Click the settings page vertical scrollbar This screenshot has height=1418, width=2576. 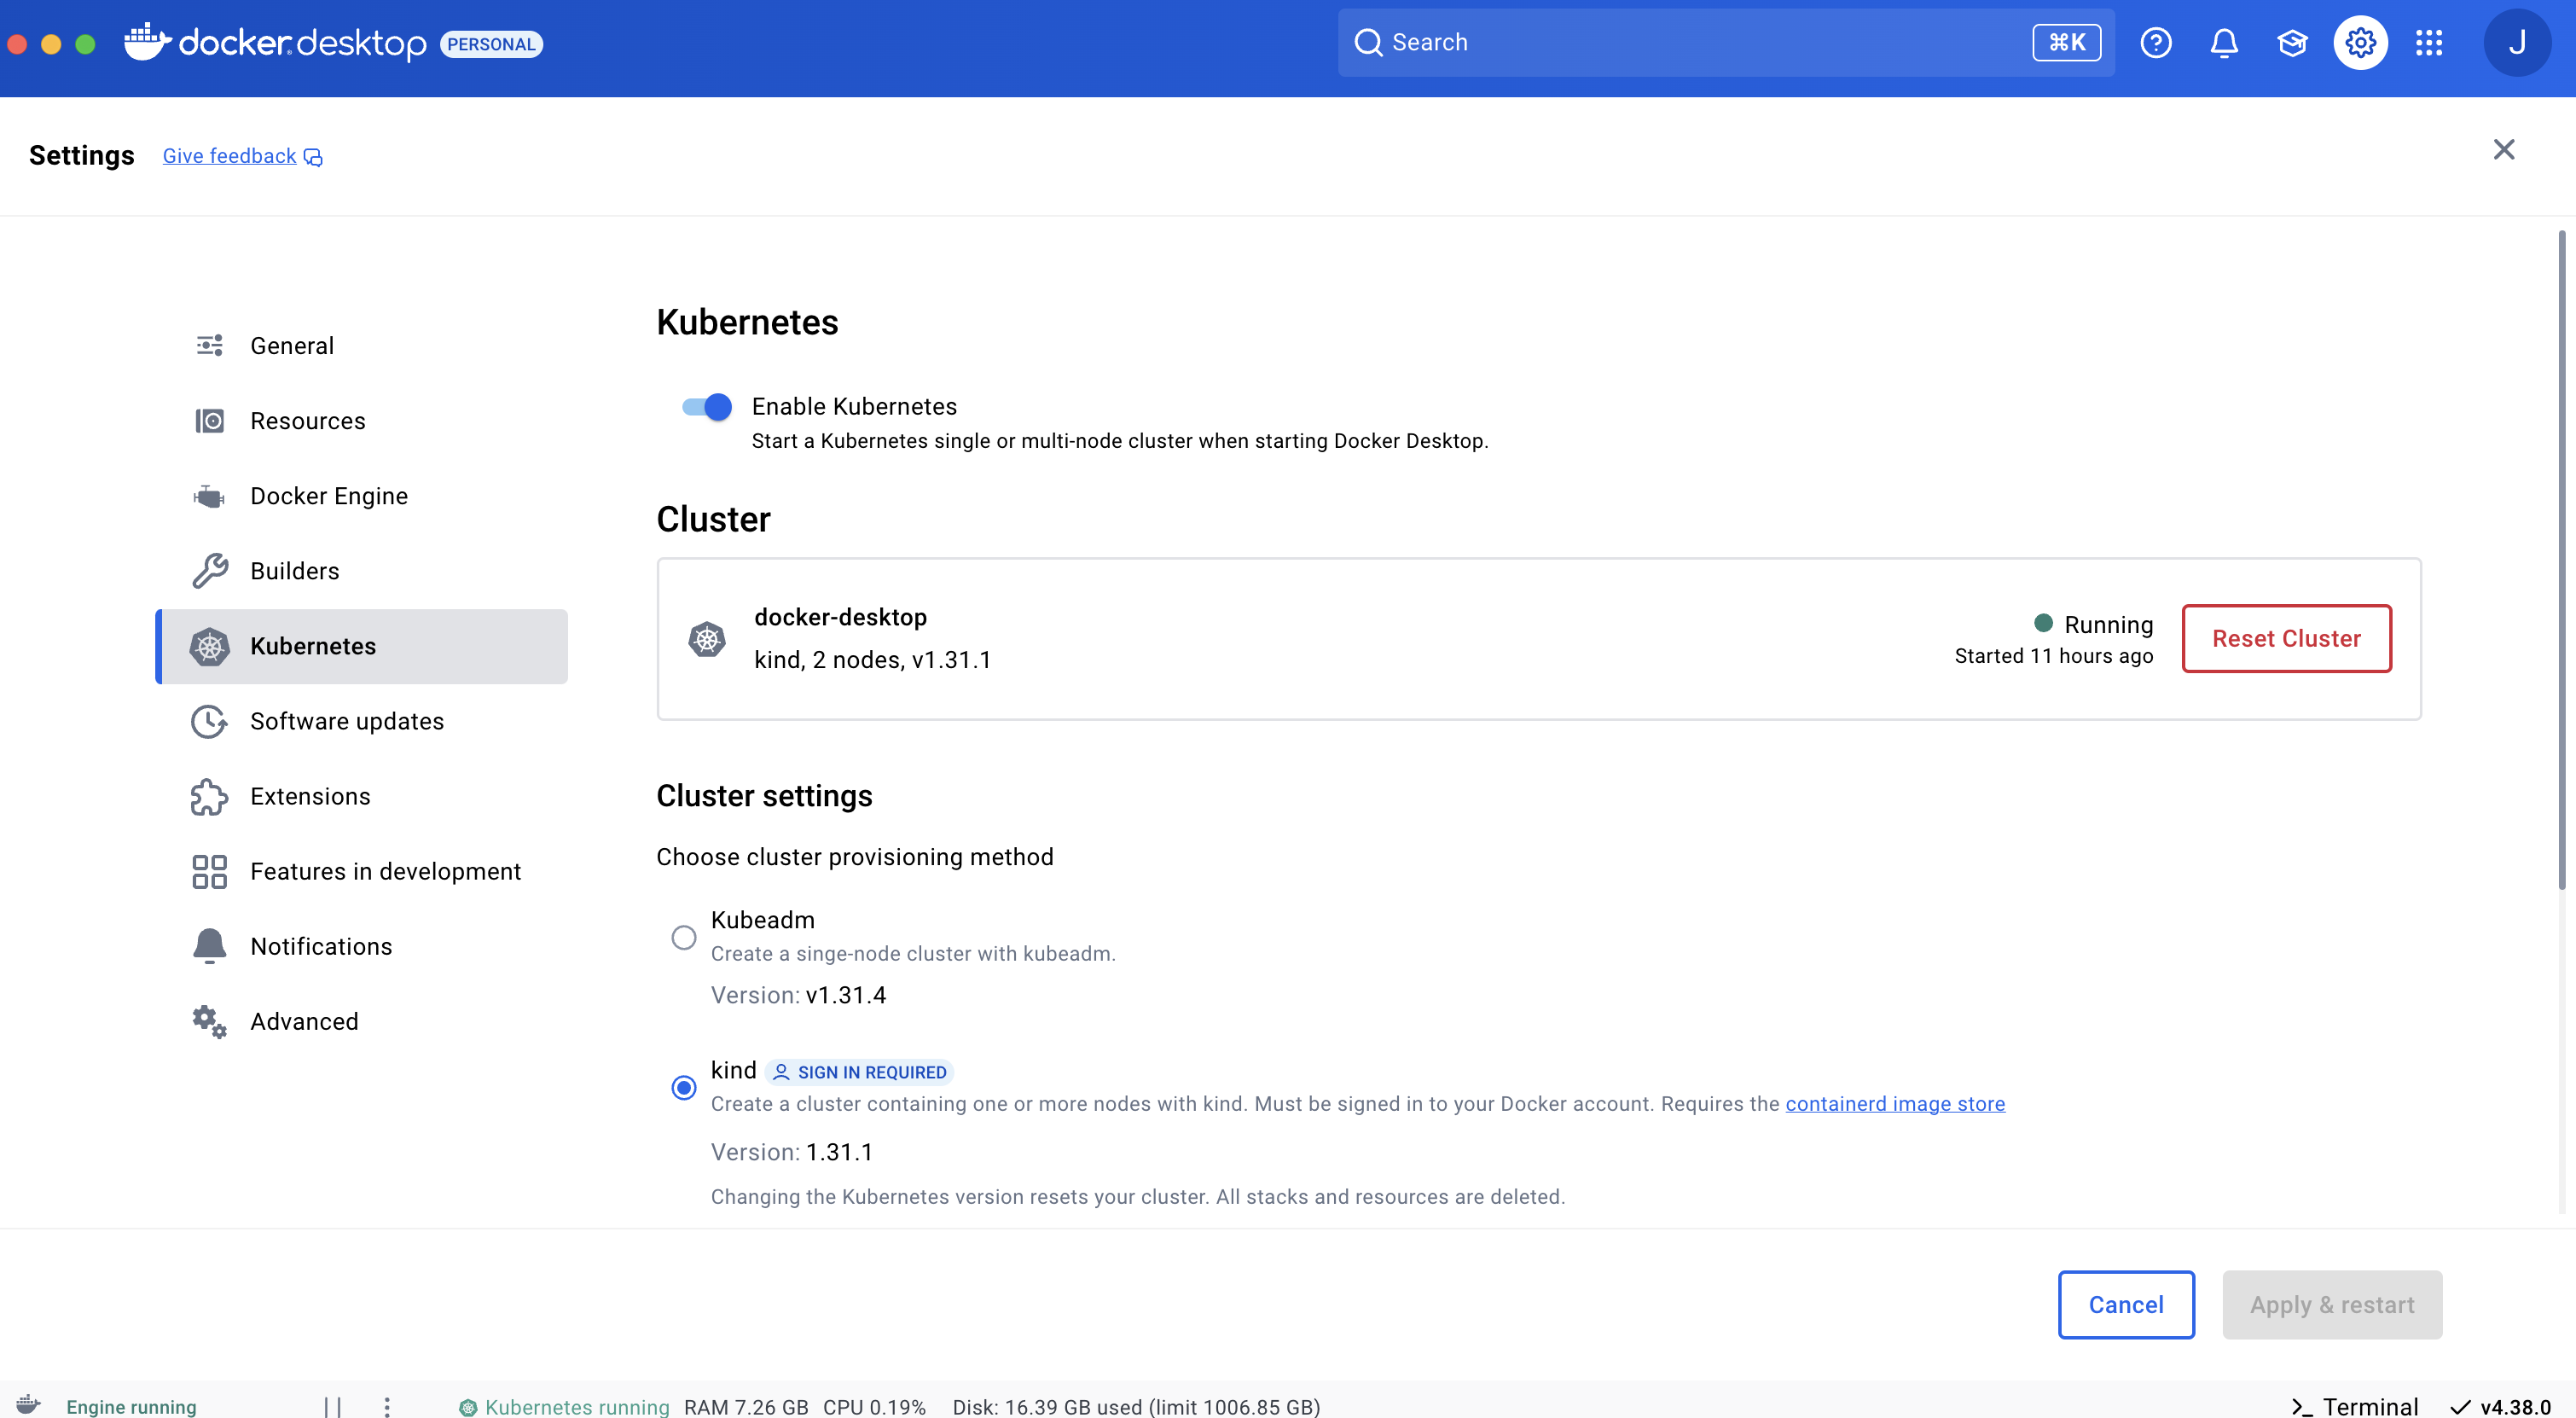2561,560
